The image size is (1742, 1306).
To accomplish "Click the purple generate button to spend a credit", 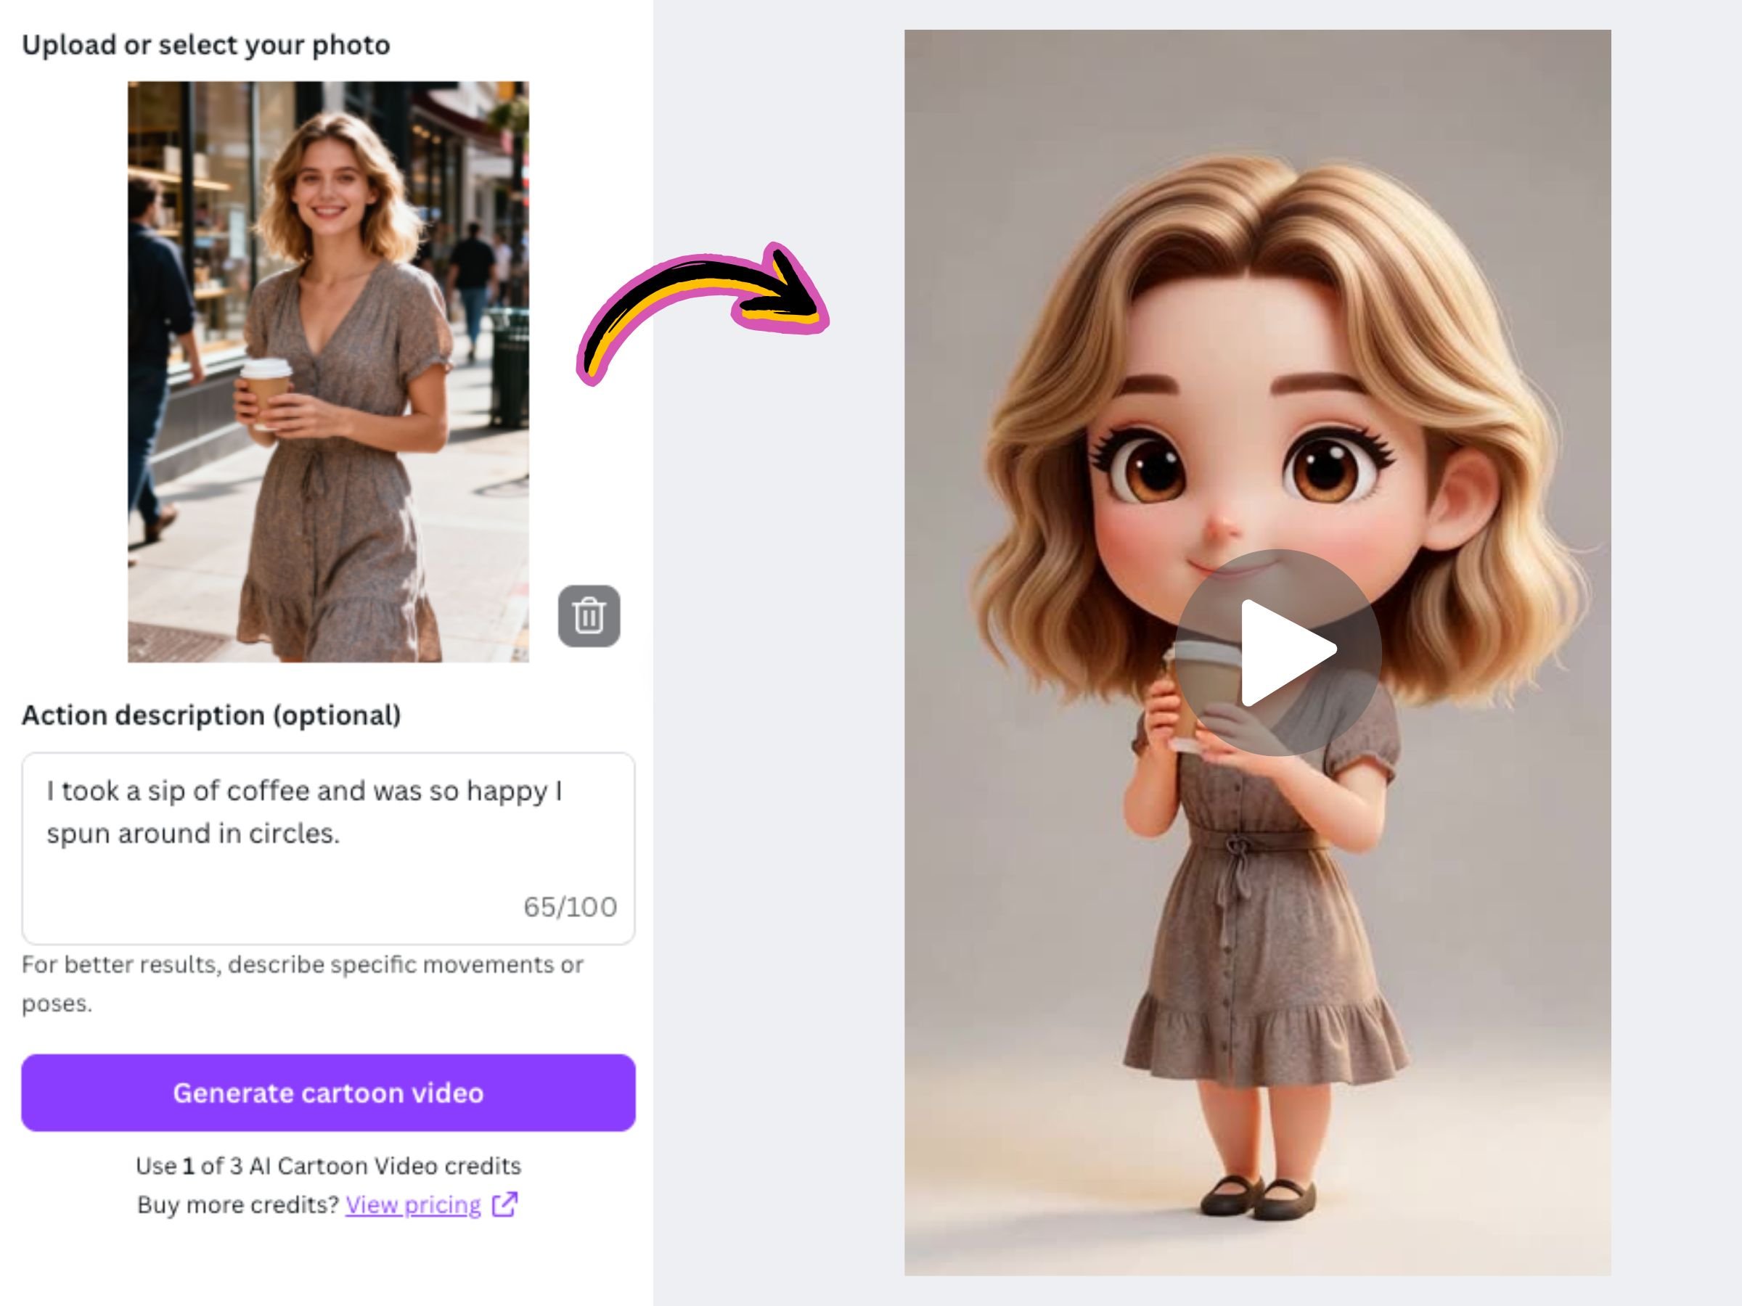I will (328, 1093).
